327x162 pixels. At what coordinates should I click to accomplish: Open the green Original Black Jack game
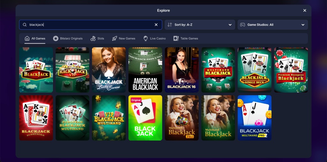pos(145,118)
